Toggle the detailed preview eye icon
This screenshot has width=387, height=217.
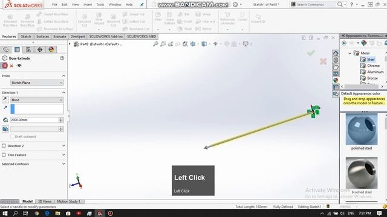pyautogui.click(x=19, y=66)
